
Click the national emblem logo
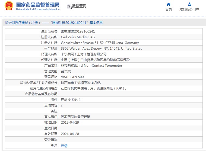[9, 6]
